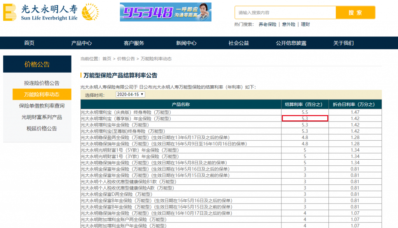This screenshot has width=398, height=228.
Task: Click the row 光大永明增利宝年金保险（万能型）
Action: click(x=231, y=125)
